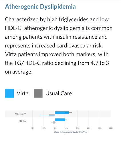Viewport: 121px width, 143px height.
Task: Select the gray Usual Care HDL-C bar
Action: (54, 122)
